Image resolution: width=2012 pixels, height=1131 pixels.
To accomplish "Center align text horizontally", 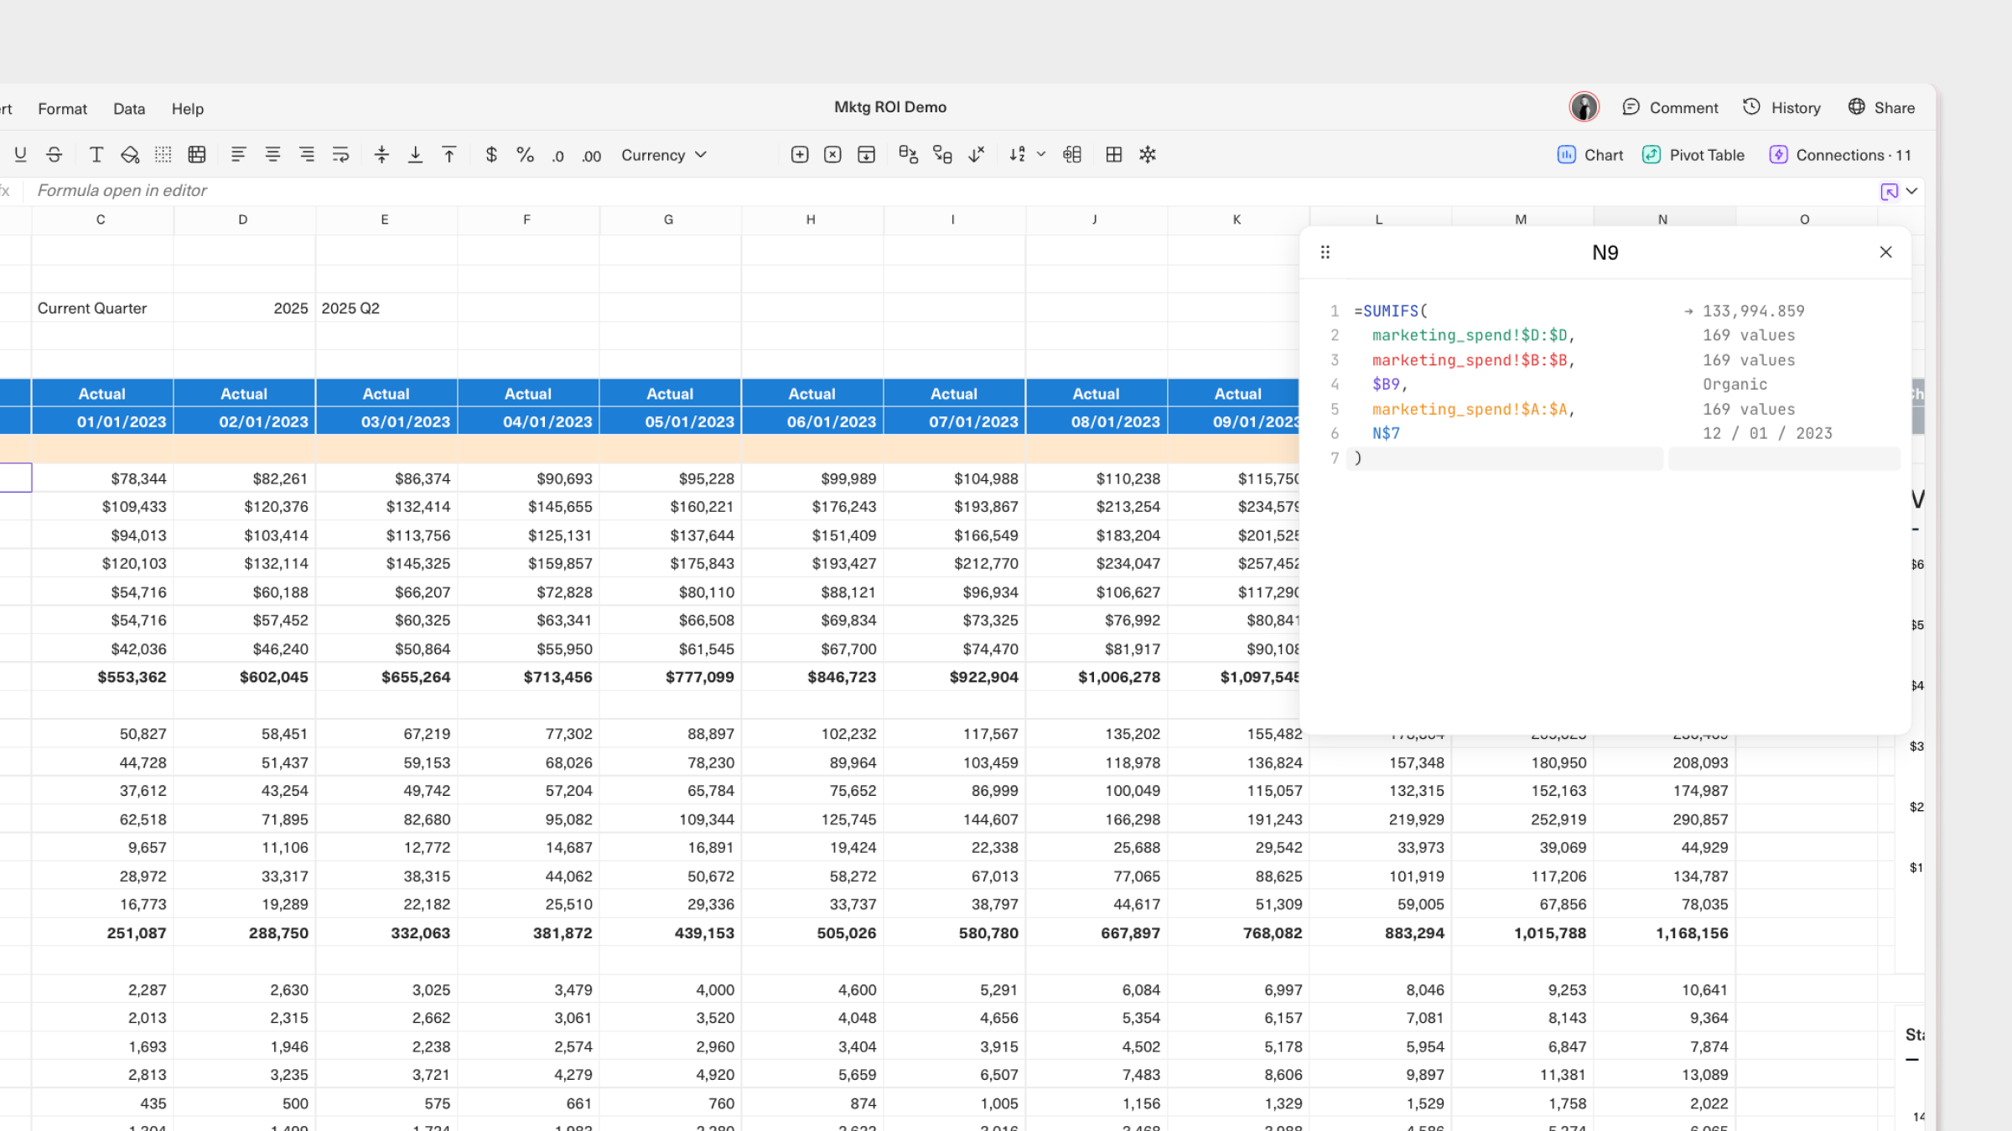I will point(272,155).
